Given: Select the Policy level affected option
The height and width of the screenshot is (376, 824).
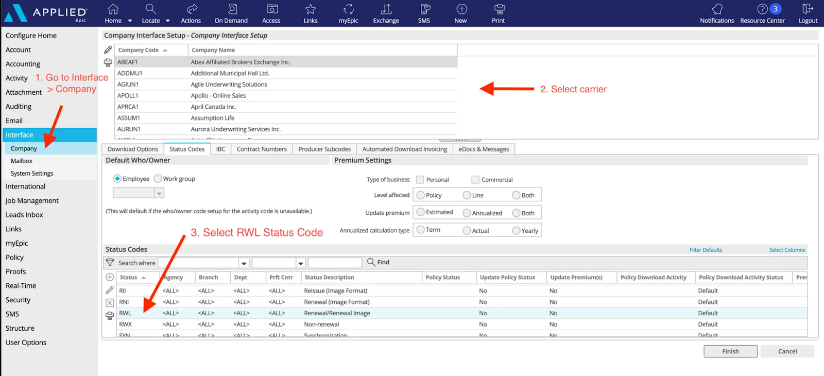Looking at the screenshot, I should click(421, 195).
